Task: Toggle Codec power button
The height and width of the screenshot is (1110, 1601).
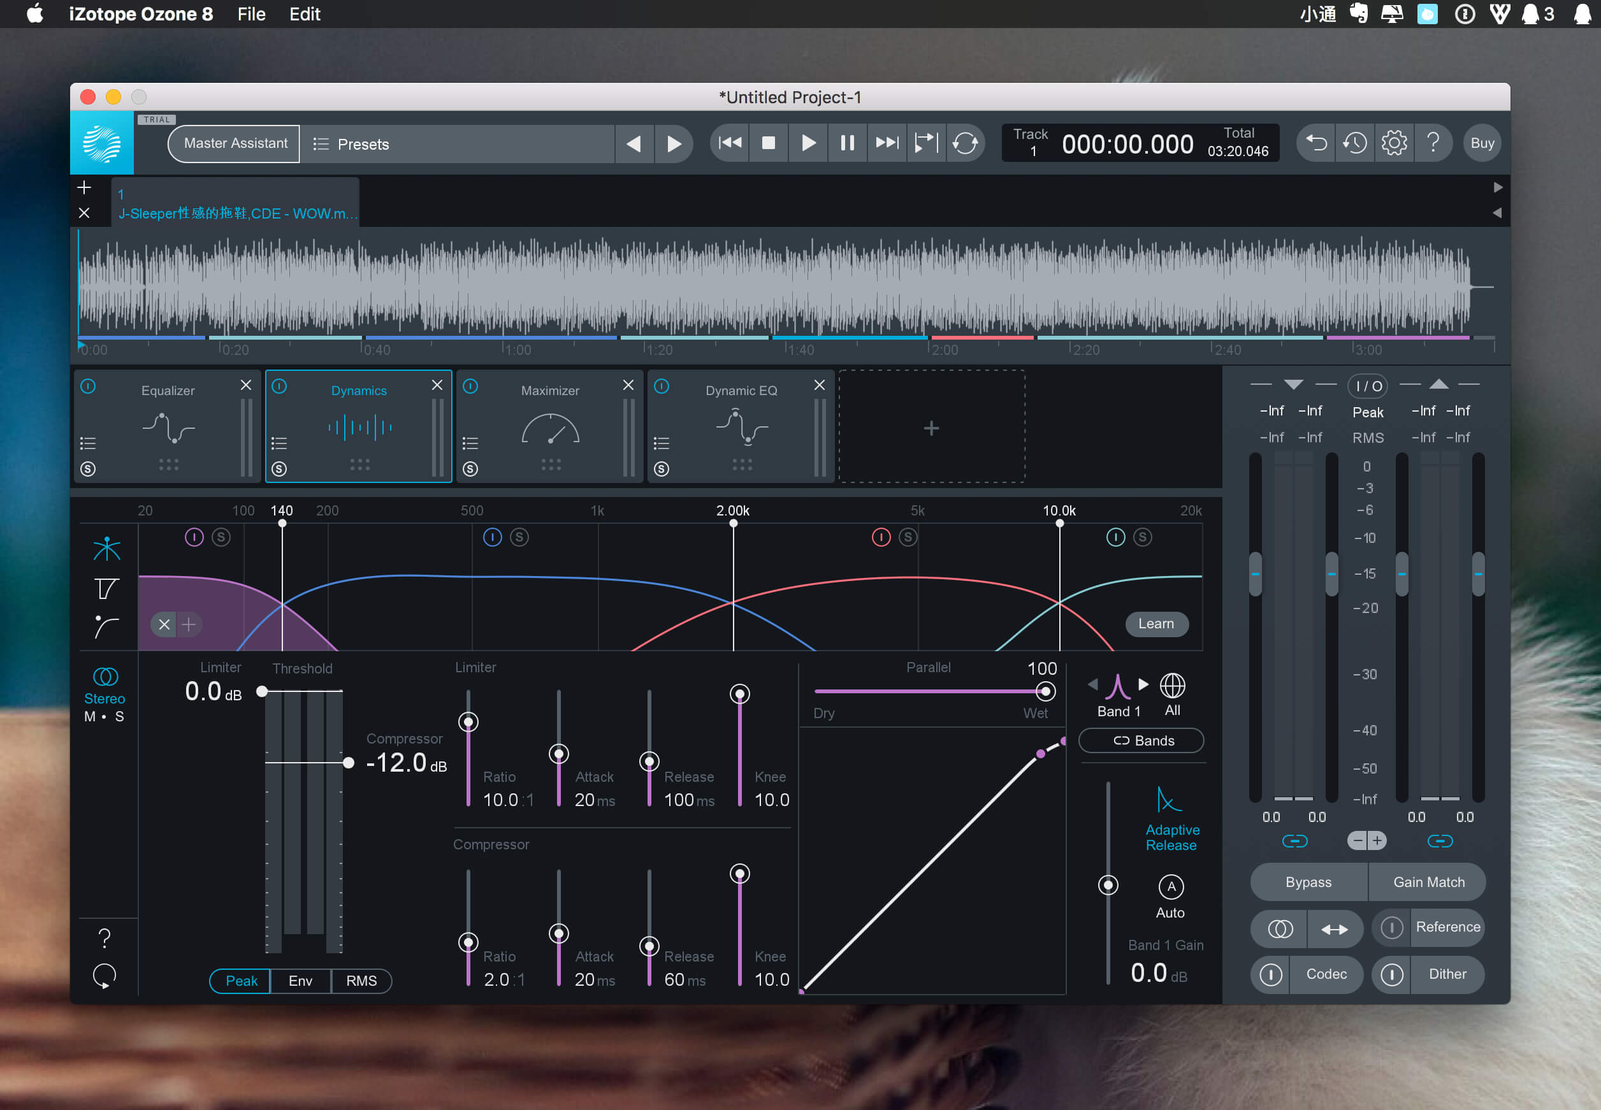Action: [x=1271, y=974]
